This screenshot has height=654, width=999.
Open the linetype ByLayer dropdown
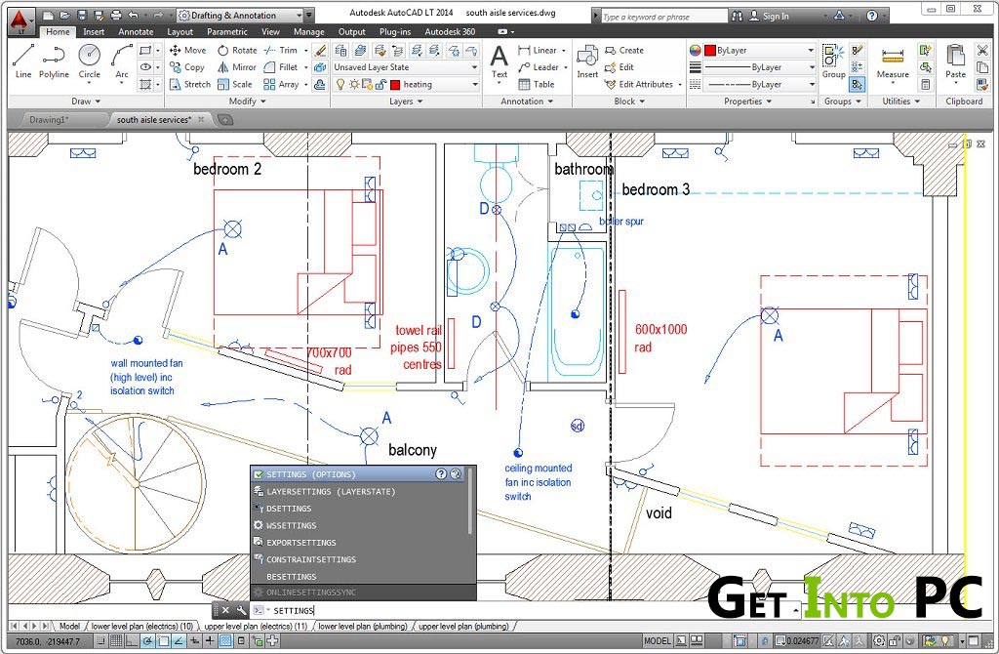point(752,84)
